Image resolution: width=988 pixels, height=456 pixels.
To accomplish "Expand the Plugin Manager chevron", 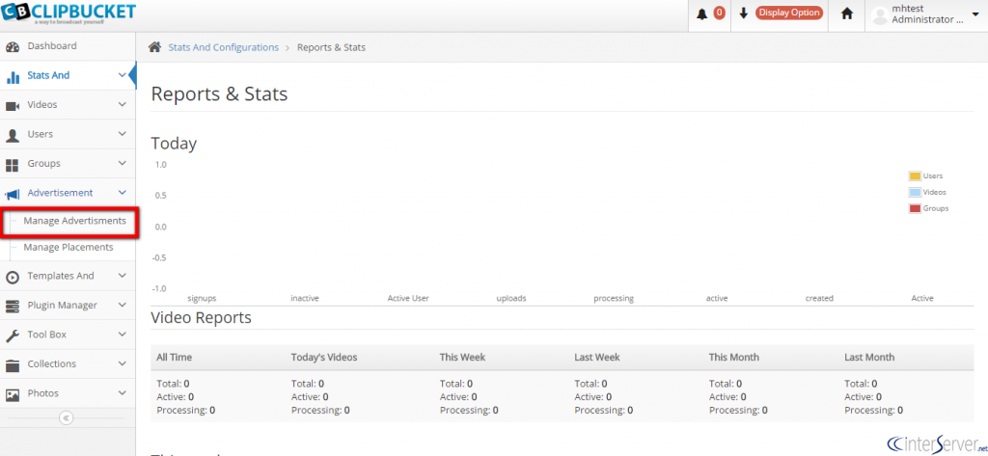I will [123, 305].
